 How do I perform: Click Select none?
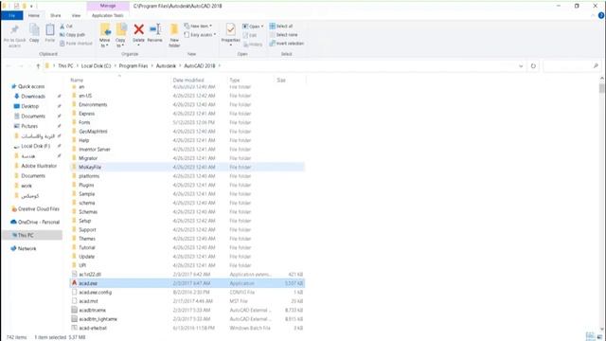tap(283, 35)
